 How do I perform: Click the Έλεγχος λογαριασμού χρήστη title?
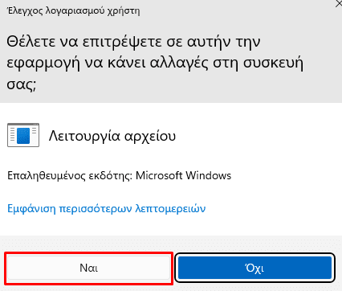click(74, 11)
